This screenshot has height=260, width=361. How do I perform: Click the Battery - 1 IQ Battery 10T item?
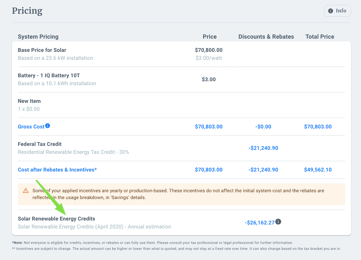pyautogui.click(x=49, y=76)
